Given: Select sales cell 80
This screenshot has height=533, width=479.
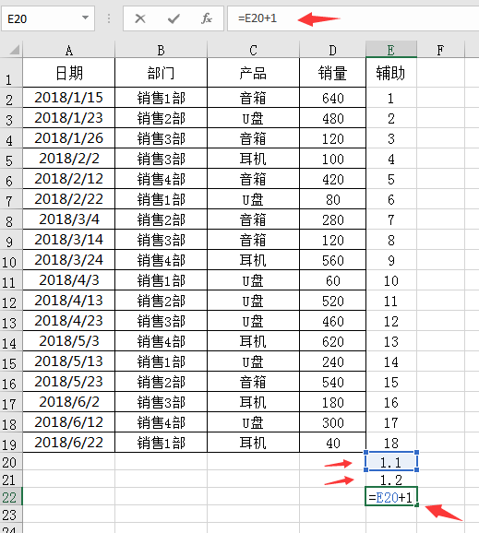Looking at the screenshot, I should click(x=332, y=199).
